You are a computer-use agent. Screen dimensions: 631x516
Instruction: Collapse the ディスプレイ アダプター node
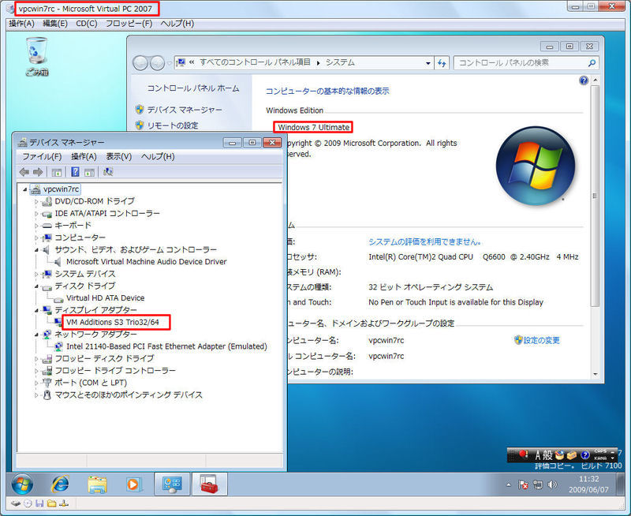[x=36, y=310]
